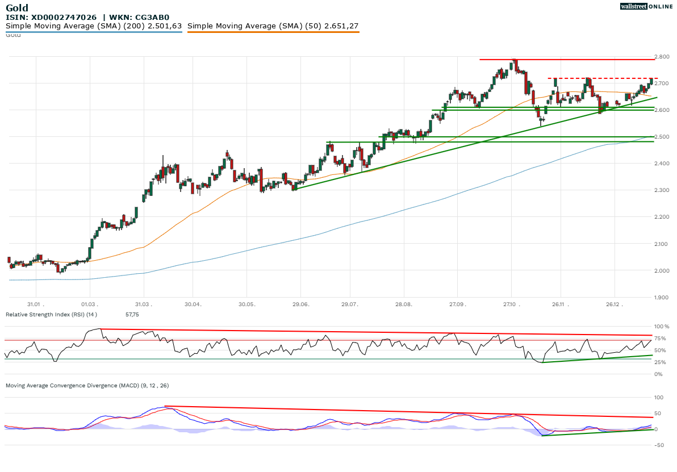
Task: Click the RSI value 57,75
Action: click(x=132, y=314)
